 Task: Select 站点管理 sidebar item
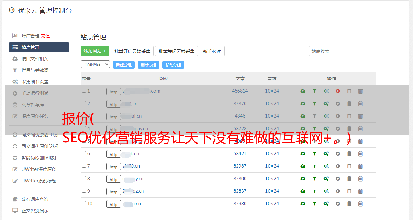tap(39, 47)
